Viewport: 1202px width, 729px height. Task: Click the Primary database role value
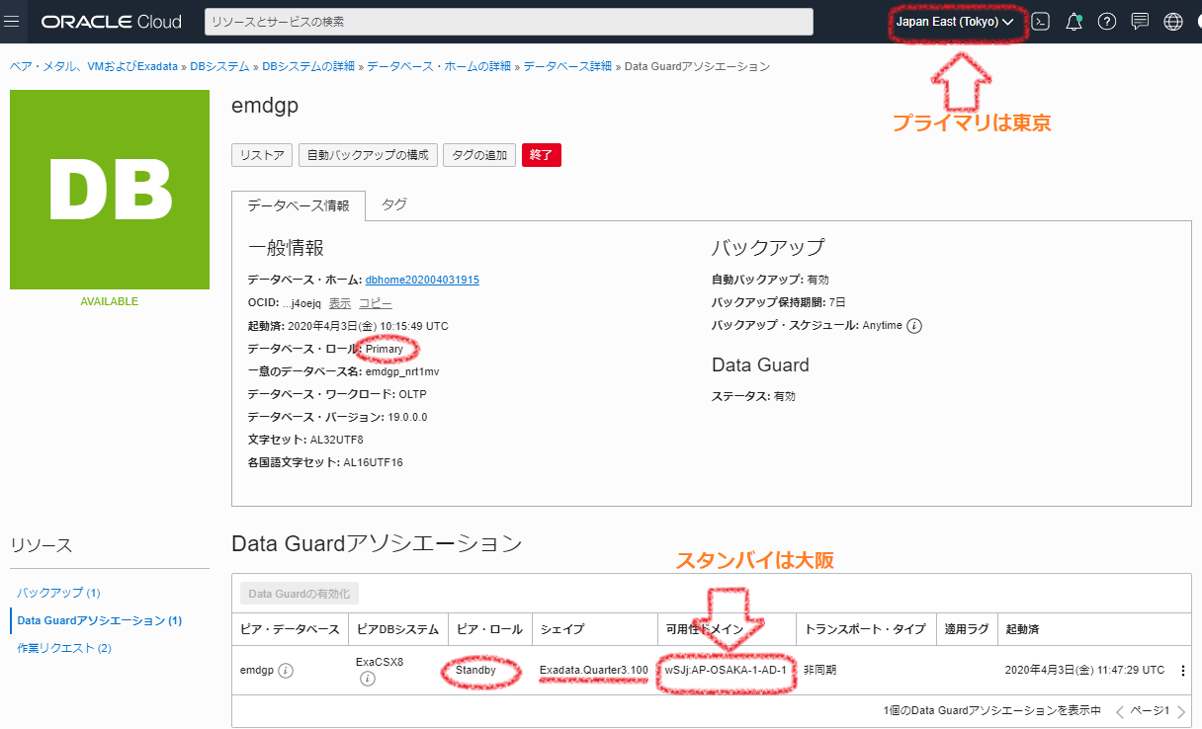[x=385, y=349]
